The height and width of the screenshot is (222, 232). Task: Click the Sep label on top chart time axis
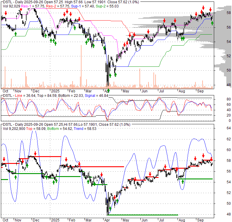tap(200, 91)
